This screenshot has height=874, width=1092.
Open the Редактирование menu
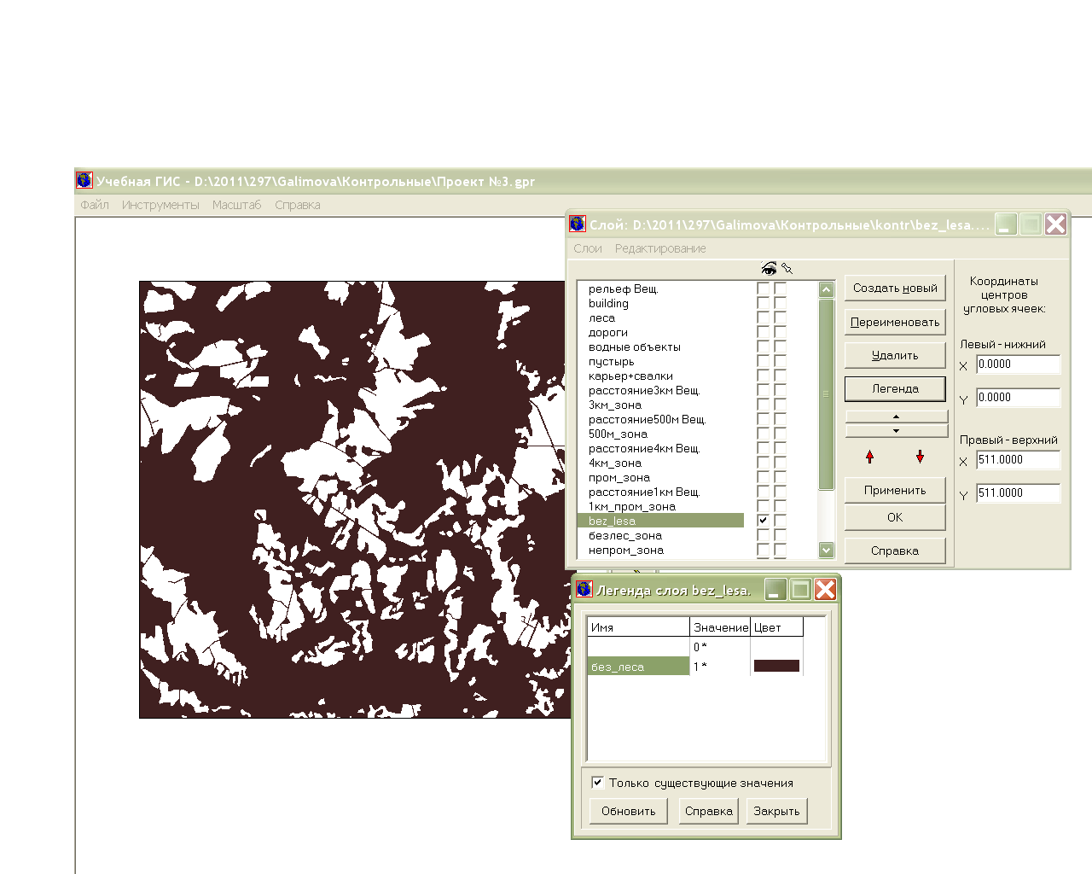(660, 248)
